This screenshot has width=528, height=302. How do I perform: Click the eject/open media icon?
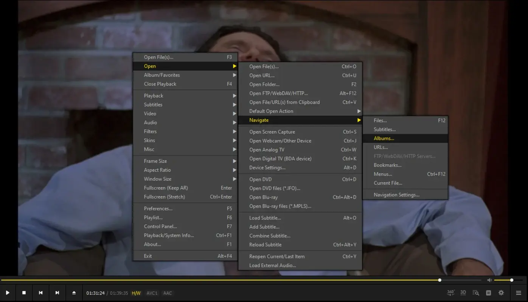click(74, 292)
